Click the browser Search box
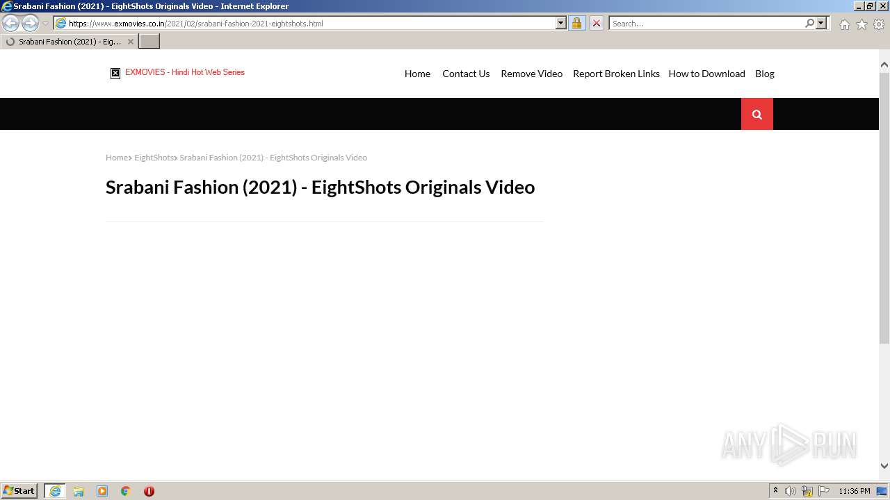Image resolution: width=890 pixels, height=500 pixels. [706, 23]
